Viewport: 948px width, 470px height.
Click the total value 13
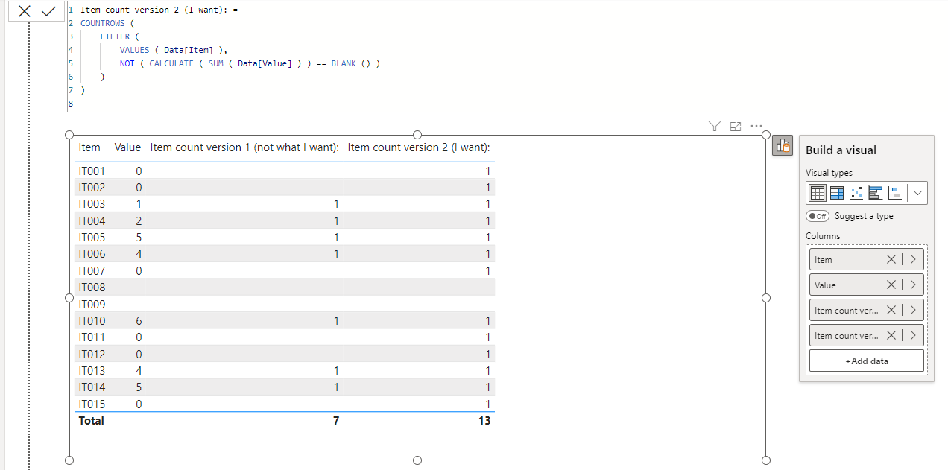pos(484,421)
